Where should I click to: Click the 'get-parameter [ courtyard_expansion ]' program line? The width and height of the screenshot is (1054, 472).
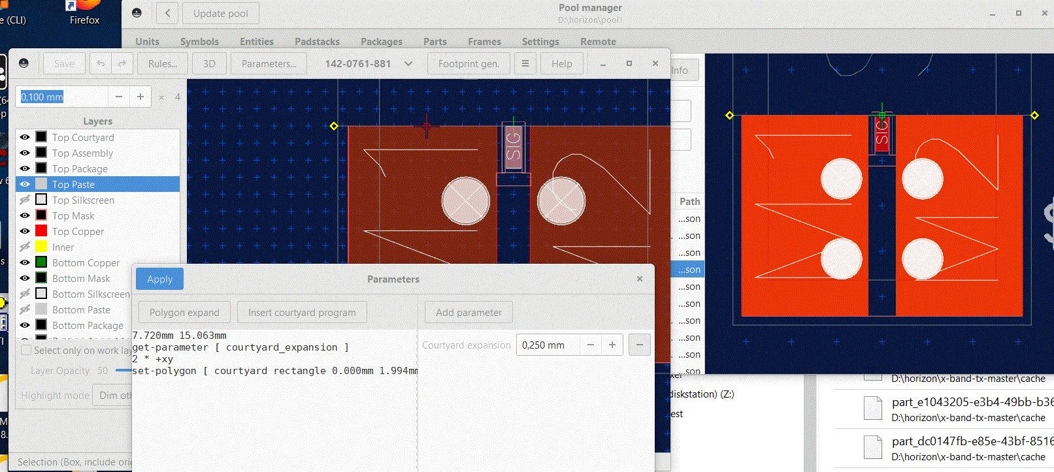click(x=240, y=347)
